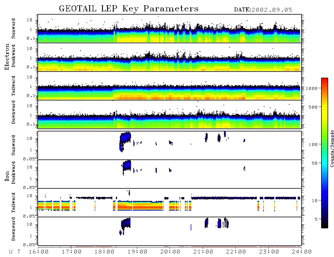Screen dimensions: 334x257
Task: Click the red top of the colorbar
Action: (325, 80)
